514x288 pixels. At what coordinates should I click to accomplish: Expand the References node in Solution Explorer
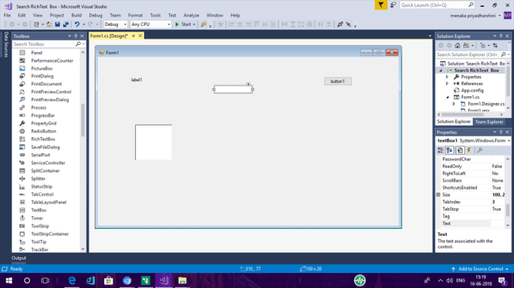[x=447, y=84]
